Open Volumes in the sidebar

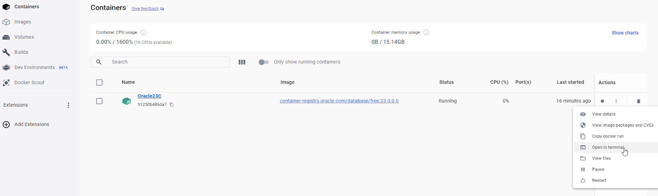(x=24, y=37)
